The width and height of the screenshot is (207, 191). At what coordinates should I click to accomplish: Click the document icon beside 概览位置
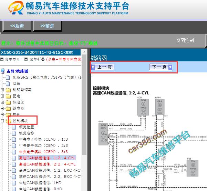(14, 127)
